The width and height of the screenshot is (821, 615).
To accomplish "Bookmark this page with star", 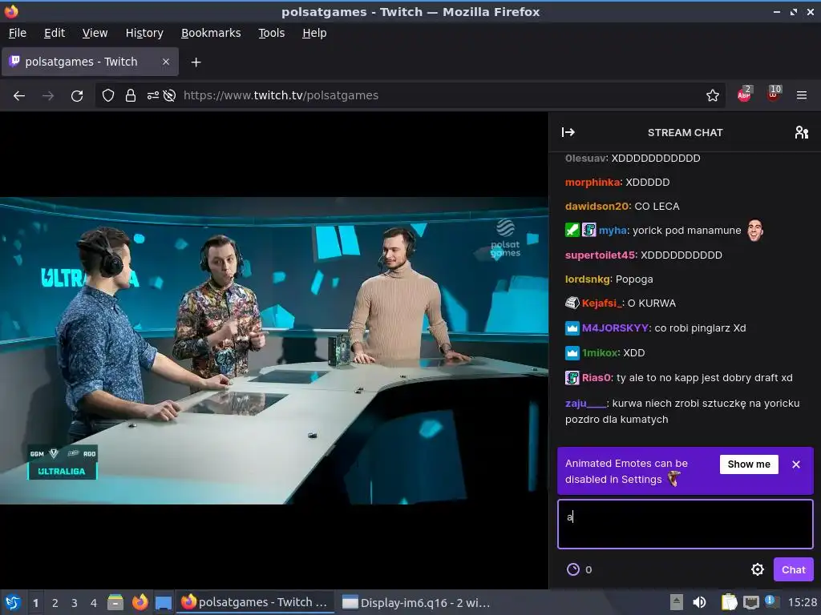I will click(x=712, y=96).
